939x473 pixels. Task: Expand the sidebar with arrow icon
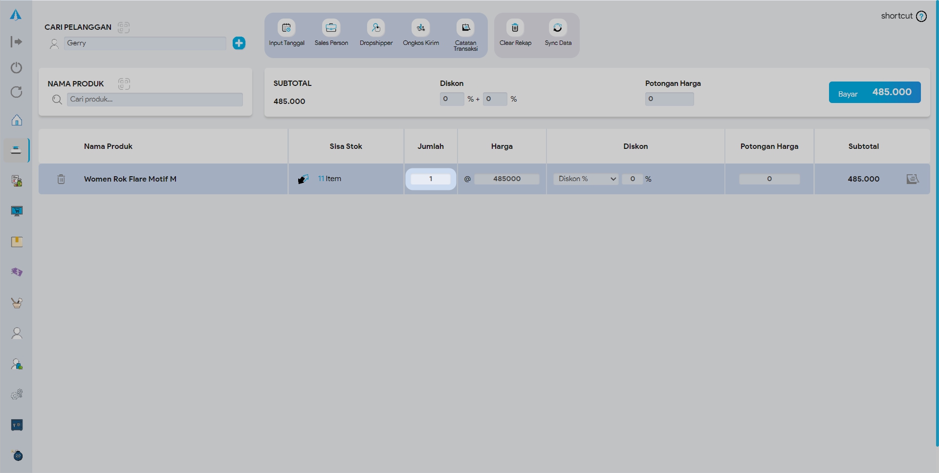click(16, 42)
